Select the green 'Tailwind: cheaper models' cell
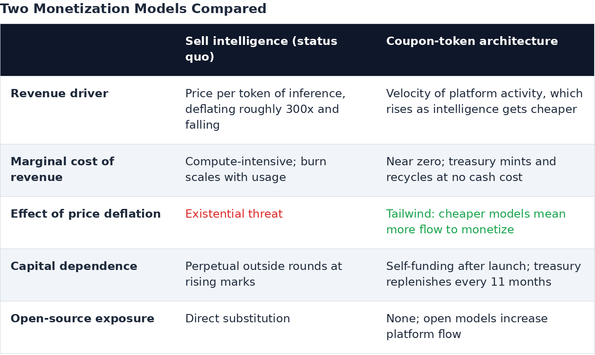The height and width of the screenshot is (355, 595). click(x=485, y=222)
